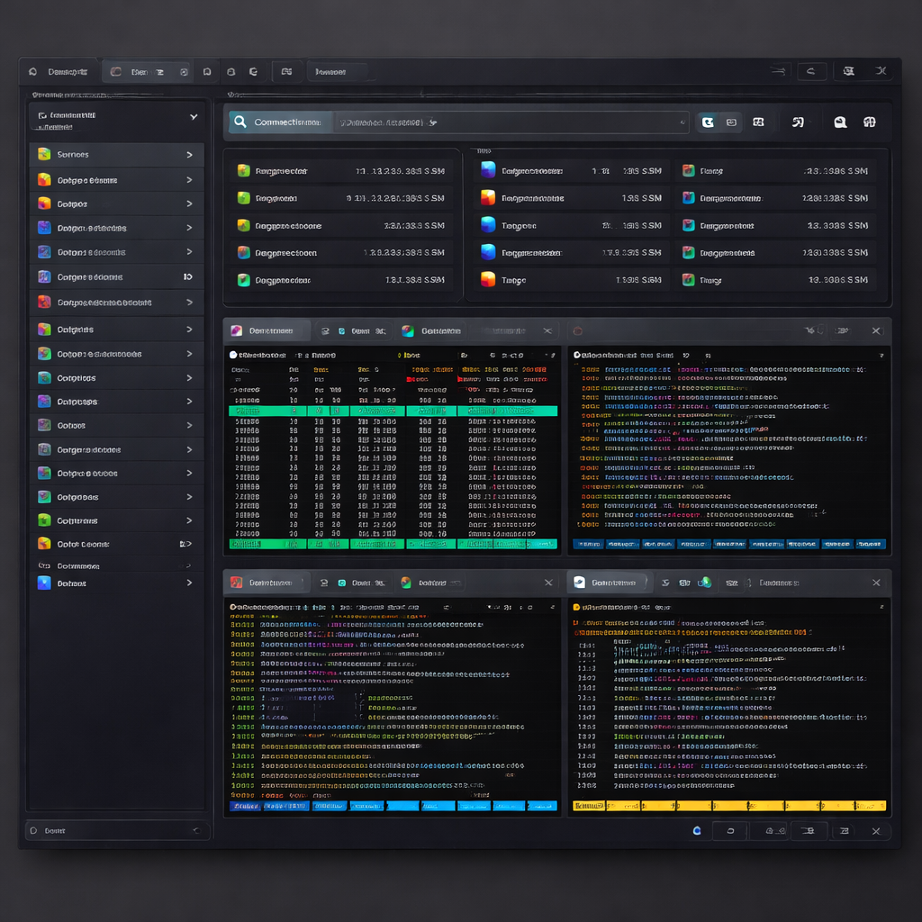Toggle the second view button right of the search bar

(731, 122)
